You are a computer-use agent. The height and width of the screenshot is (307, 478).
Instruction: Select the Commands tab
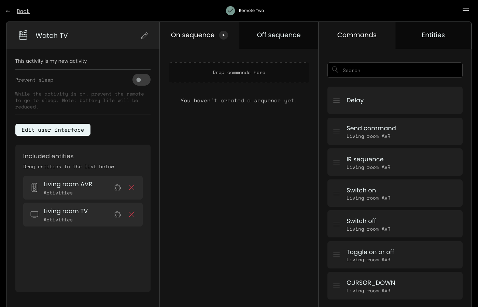point(357,35)
